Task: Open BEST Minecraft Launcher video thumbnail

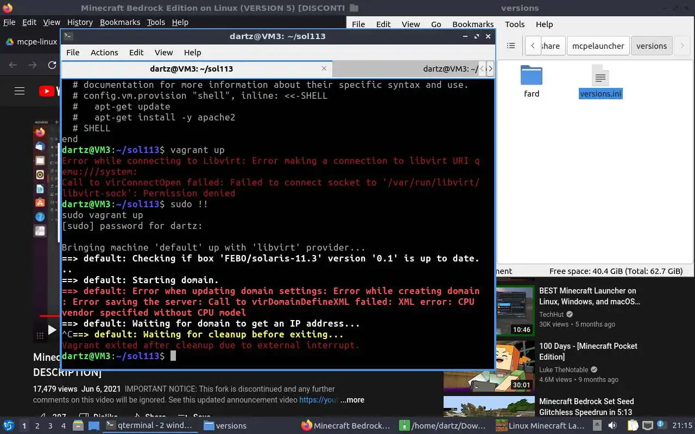Action: 515,310
